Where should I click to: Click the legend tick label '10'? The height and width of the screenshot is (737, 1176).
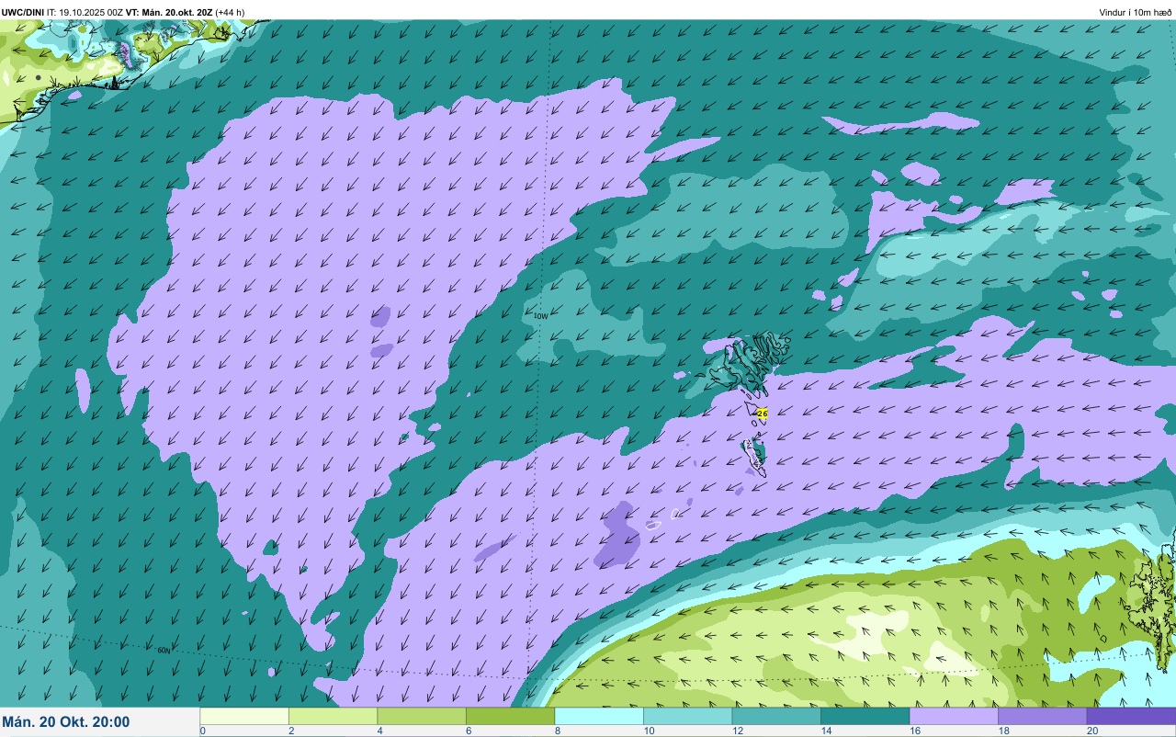coord(649,731)
